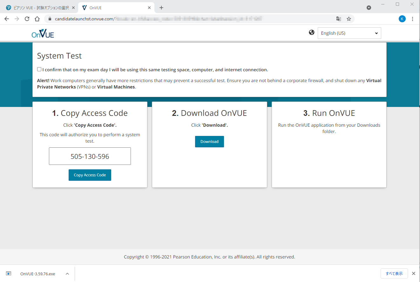Click the すべて表示 show all button
The image size is (420, 282).
[394, 273]
